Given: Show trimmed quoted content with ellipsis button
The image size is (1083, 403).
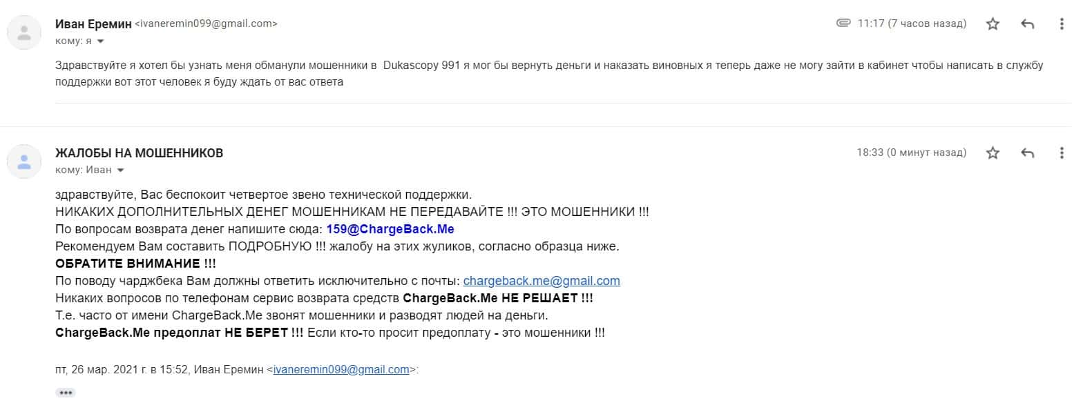Looking at the screenshot, I should tap(66, 393).
